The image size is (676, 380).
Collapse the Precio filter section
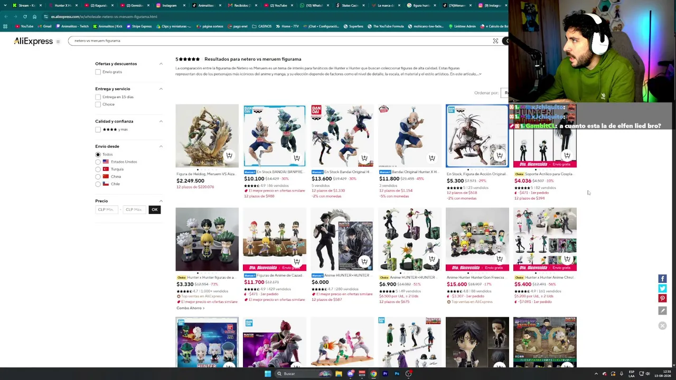(161, 201)
